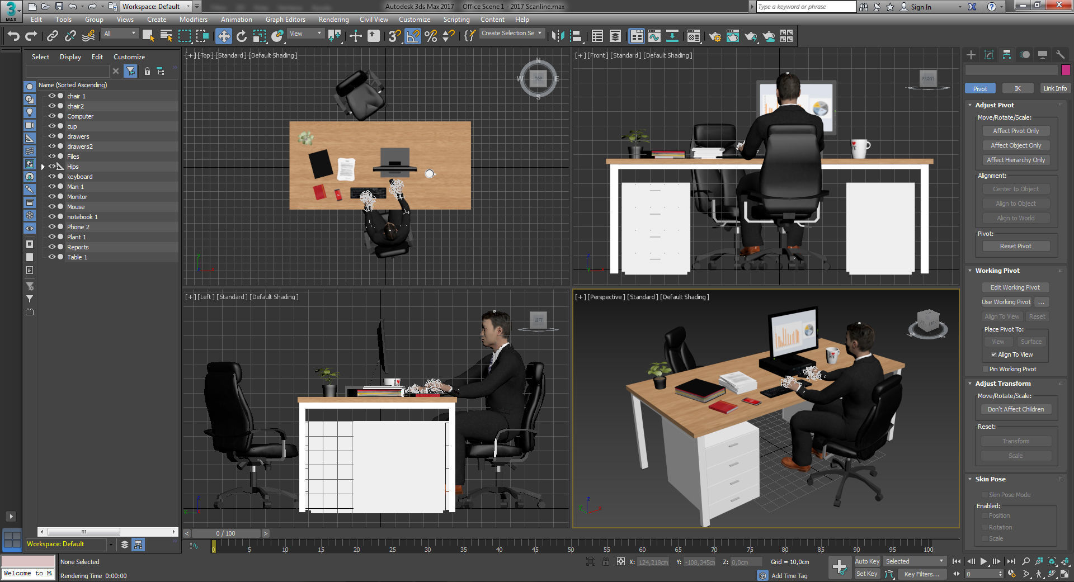Open the Create command panel tab

pyautogui.click(x=971, y=54)
